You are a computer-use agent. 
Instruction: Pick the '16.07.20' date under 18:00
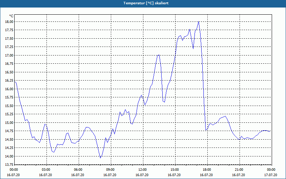click(x=206, y=175)
